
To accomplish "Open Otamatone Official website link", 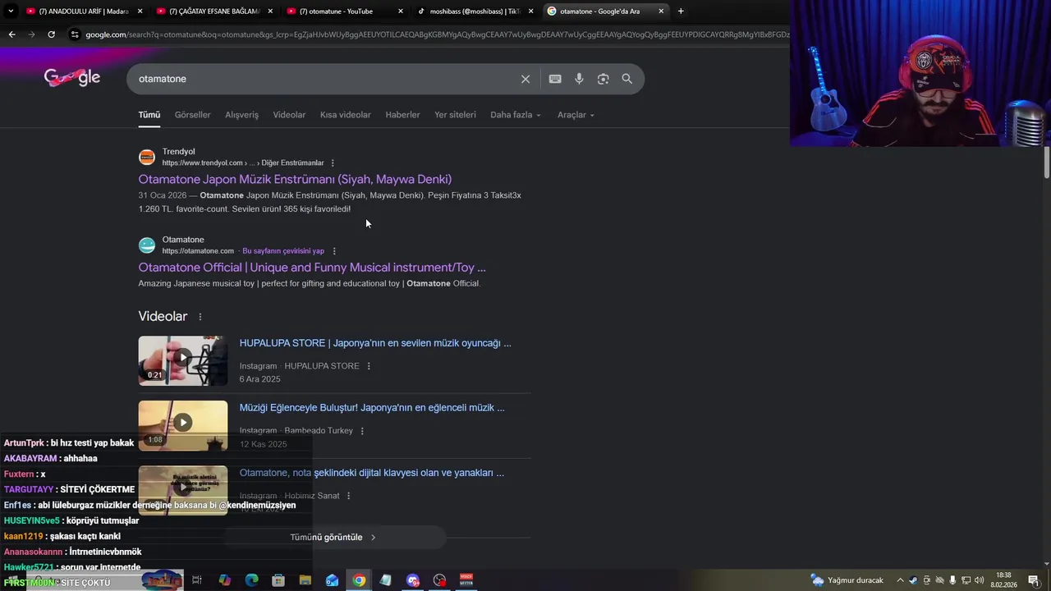I will (312, 268).
